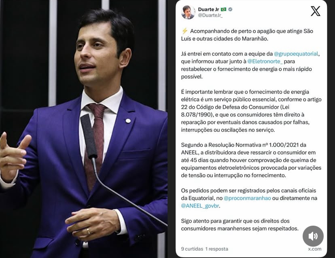
Task: Click the lightning bolt emoji
Action: pos(184,31)
